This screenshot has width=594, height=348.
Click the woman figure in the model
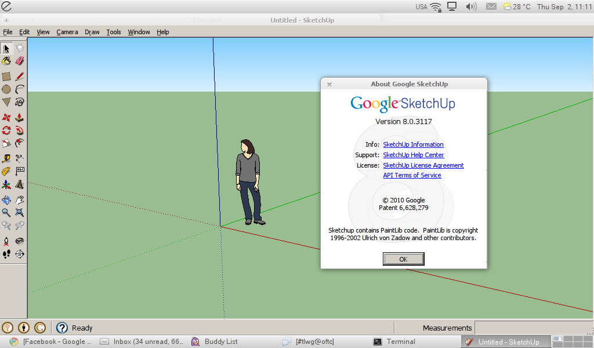pos(249,182)
